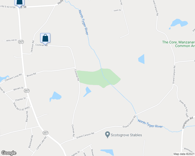The image size is (195, 156).
Task: Click the pond east of Cochran Rd
Action: pos(87,92)
